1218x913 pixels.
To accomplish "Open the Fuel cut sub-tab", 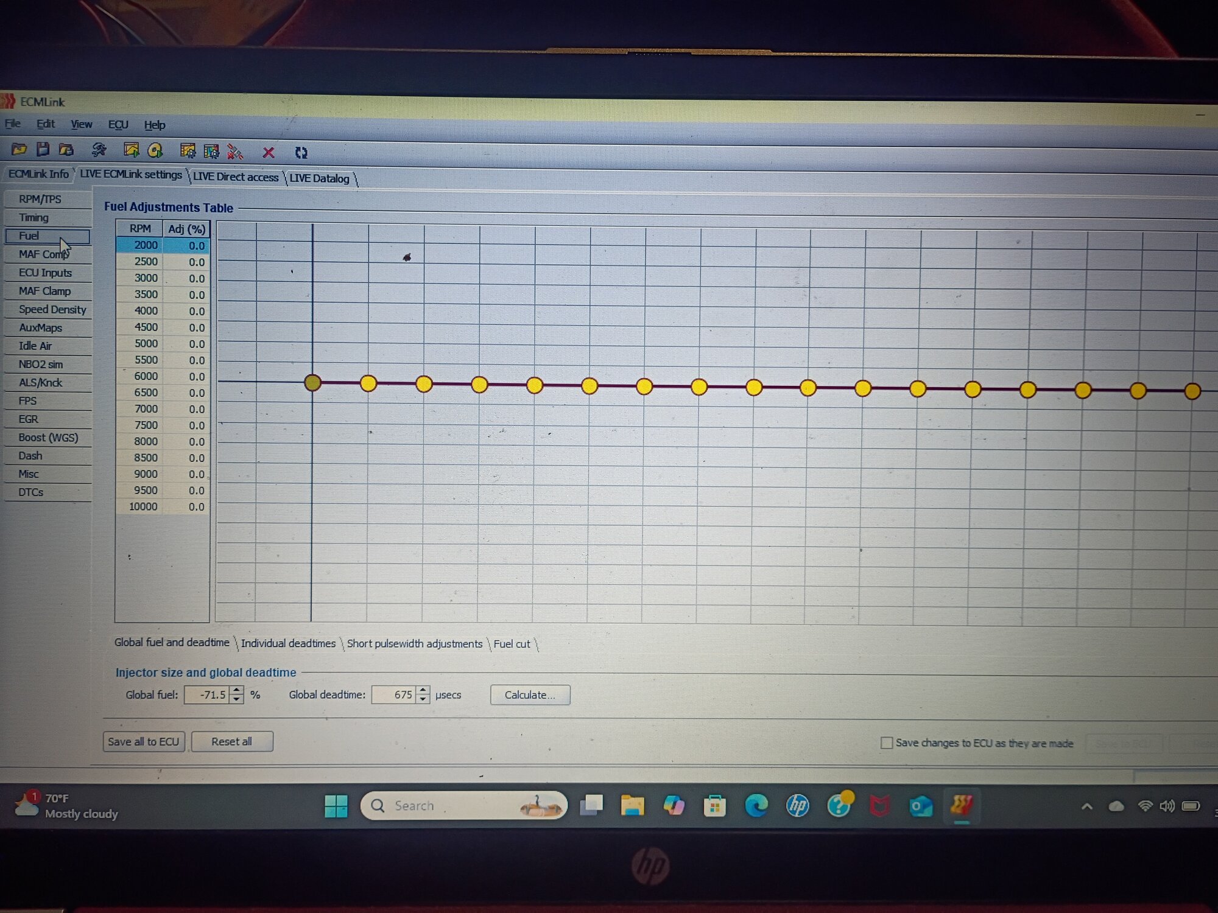I will [x=512, y=644].
